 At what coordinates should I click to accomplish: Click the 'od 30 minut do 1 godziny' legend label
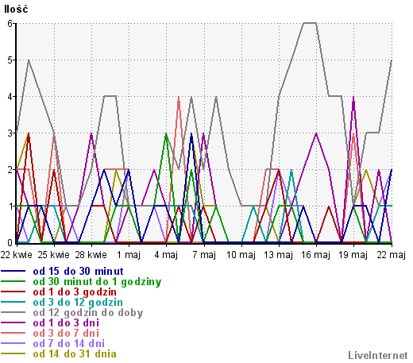tap(97, 282)
